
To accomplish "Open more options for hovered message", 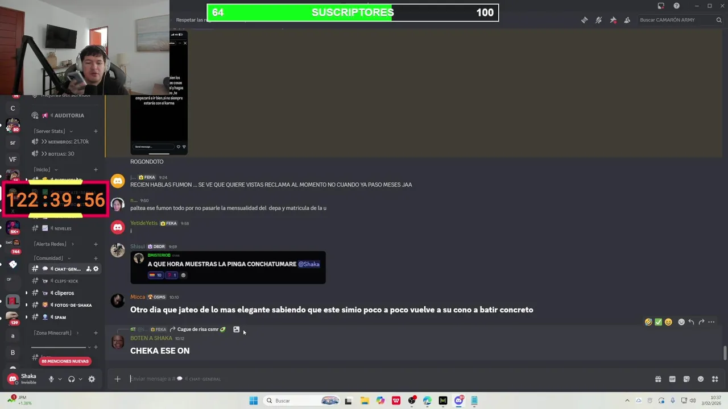I will pos(711,322).
